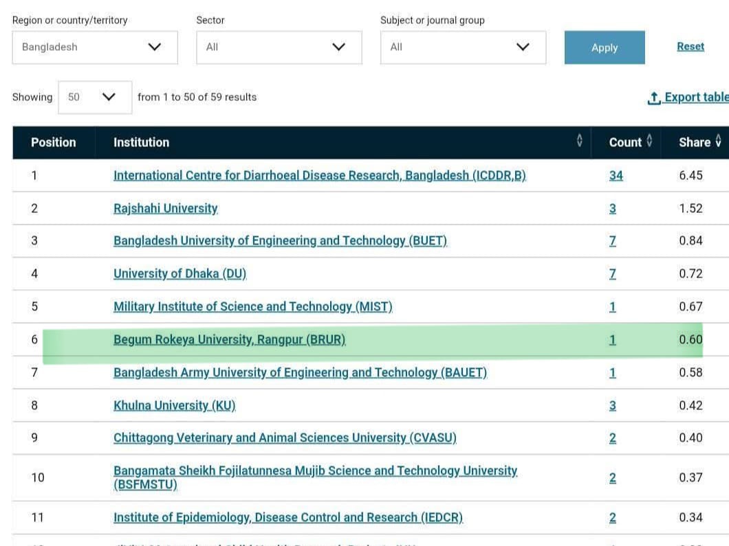Viewport: 729px width, 546px height.
Task: Open the highlighted Begum Rokeya University link
Action: point(230,340)
